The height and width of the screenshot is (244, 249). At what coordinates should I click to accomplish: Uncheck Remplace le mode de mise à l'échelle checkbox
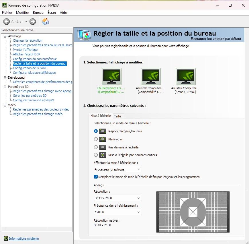(96, 177)
